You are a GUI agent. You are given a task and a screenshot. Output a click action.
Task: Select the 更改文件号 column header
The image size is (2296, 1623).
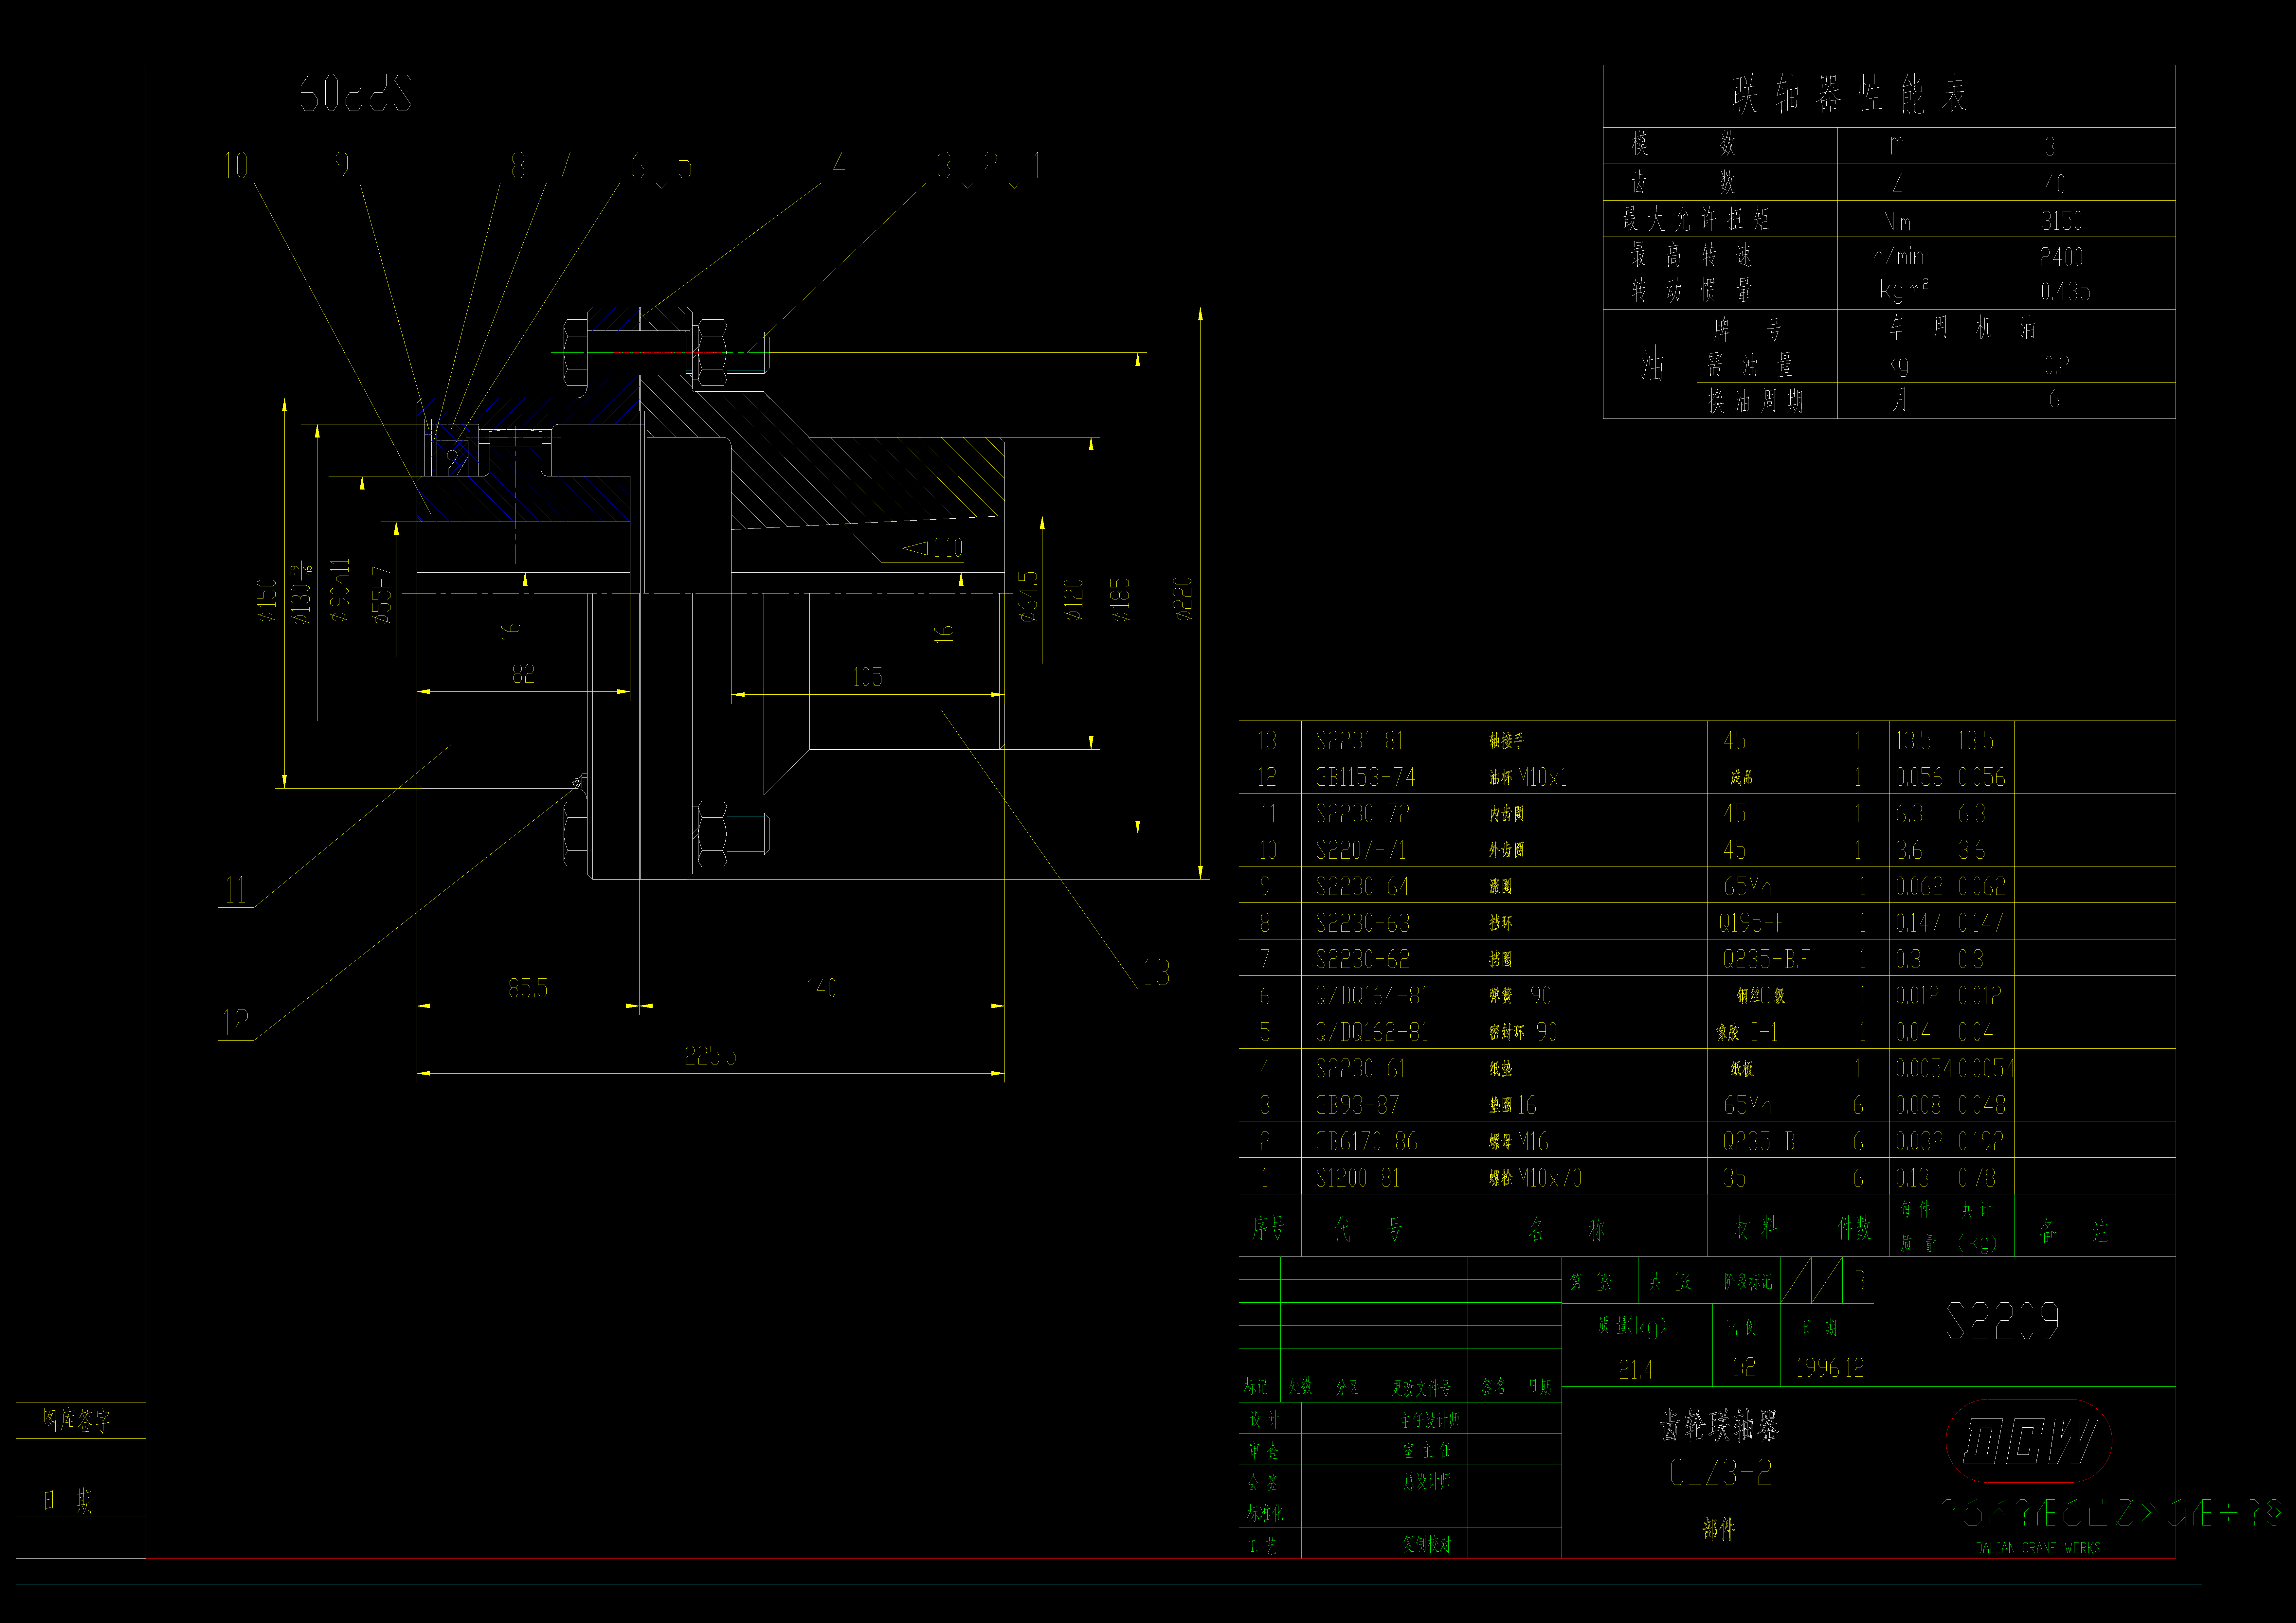click(x=1421, y=1388)
